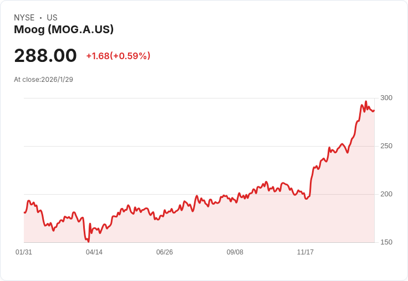Click the final endpoint of the price line
This screenshot has height=281, width=408.
pos(374,110)
